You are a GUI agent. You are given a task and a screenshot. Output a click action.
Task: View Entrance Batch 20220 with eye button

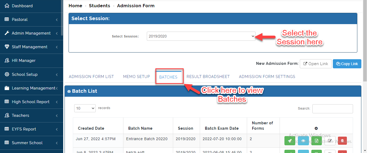pos(303,141)
